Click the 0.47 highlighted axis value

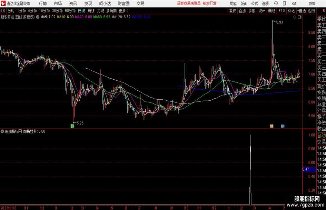(309, 169)
